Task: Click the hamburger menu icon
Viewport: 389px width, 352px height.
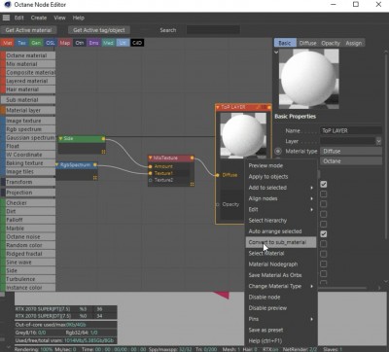Action: pyautogui.click(x=6, y=18)
